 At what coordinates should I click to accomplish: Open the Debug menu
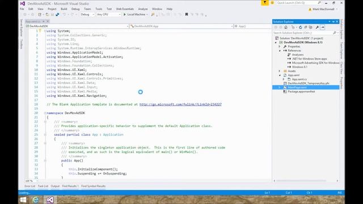click(75, 9)
